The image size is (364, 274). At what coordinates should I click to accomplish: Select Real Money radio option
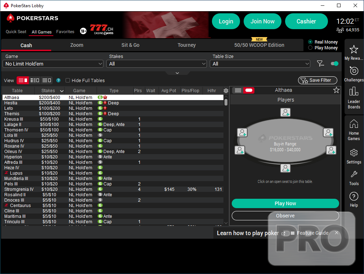tap(310, 42)
